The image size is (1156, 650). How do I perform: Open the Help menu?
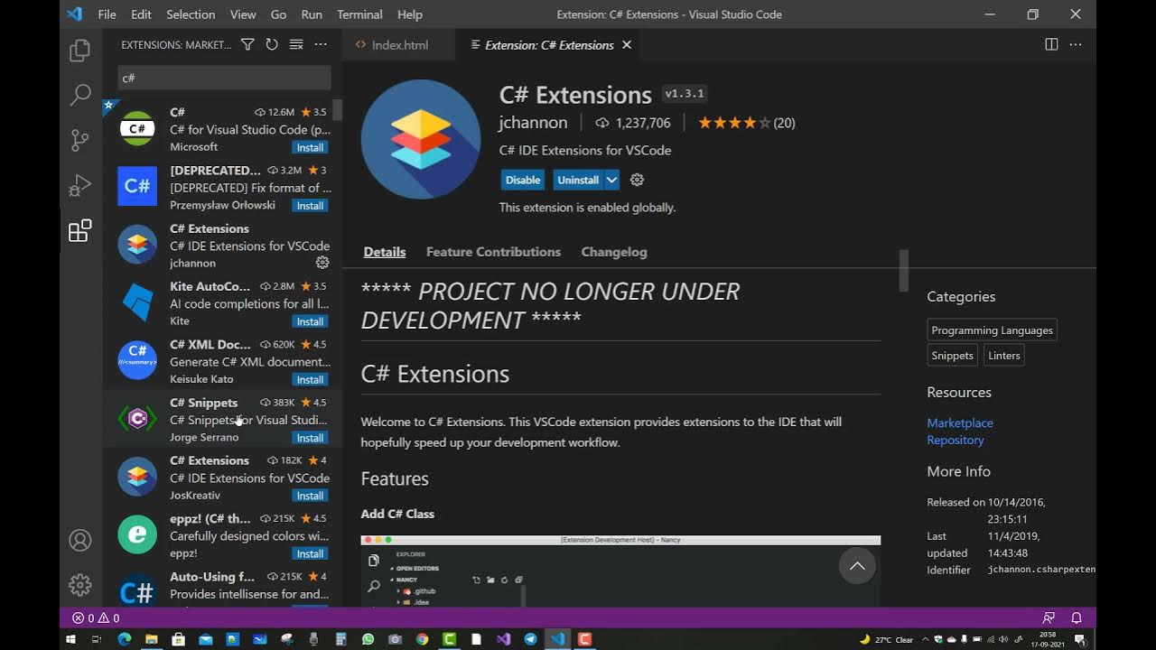410,14
